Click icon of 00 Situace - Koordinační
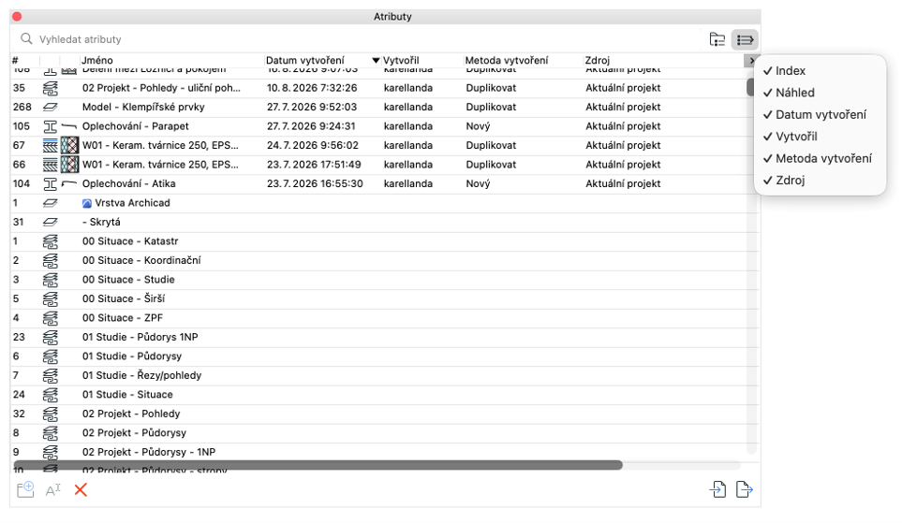 (x=51, y=260)
